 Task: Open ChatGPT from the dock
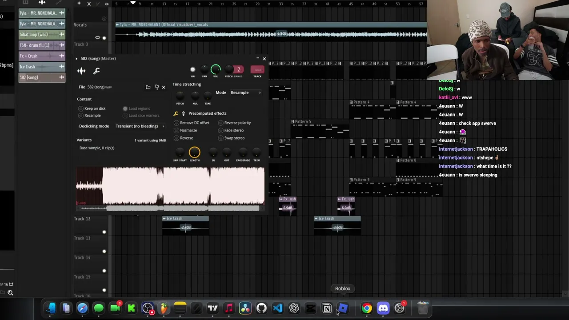pos(294,308)
